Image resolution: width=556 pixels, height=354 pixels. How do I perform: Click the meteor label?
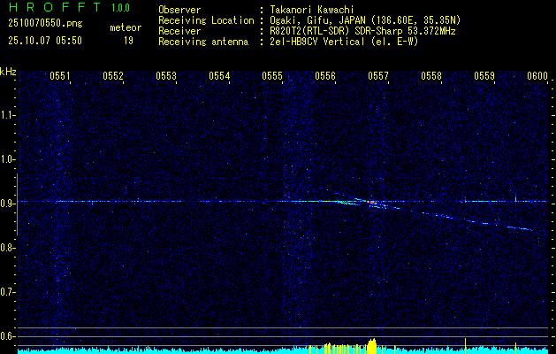tap(126, 27)
